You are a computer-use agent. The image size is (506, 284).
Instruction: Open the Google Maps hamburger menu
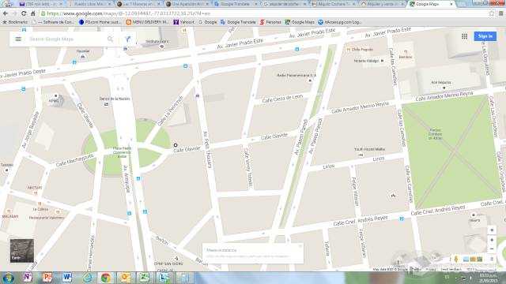18,39
